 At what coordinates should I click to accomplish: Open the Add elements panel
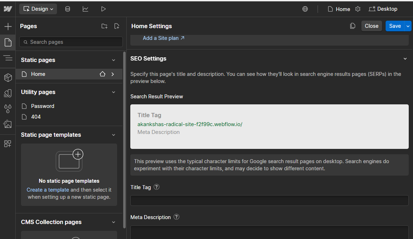8,26
